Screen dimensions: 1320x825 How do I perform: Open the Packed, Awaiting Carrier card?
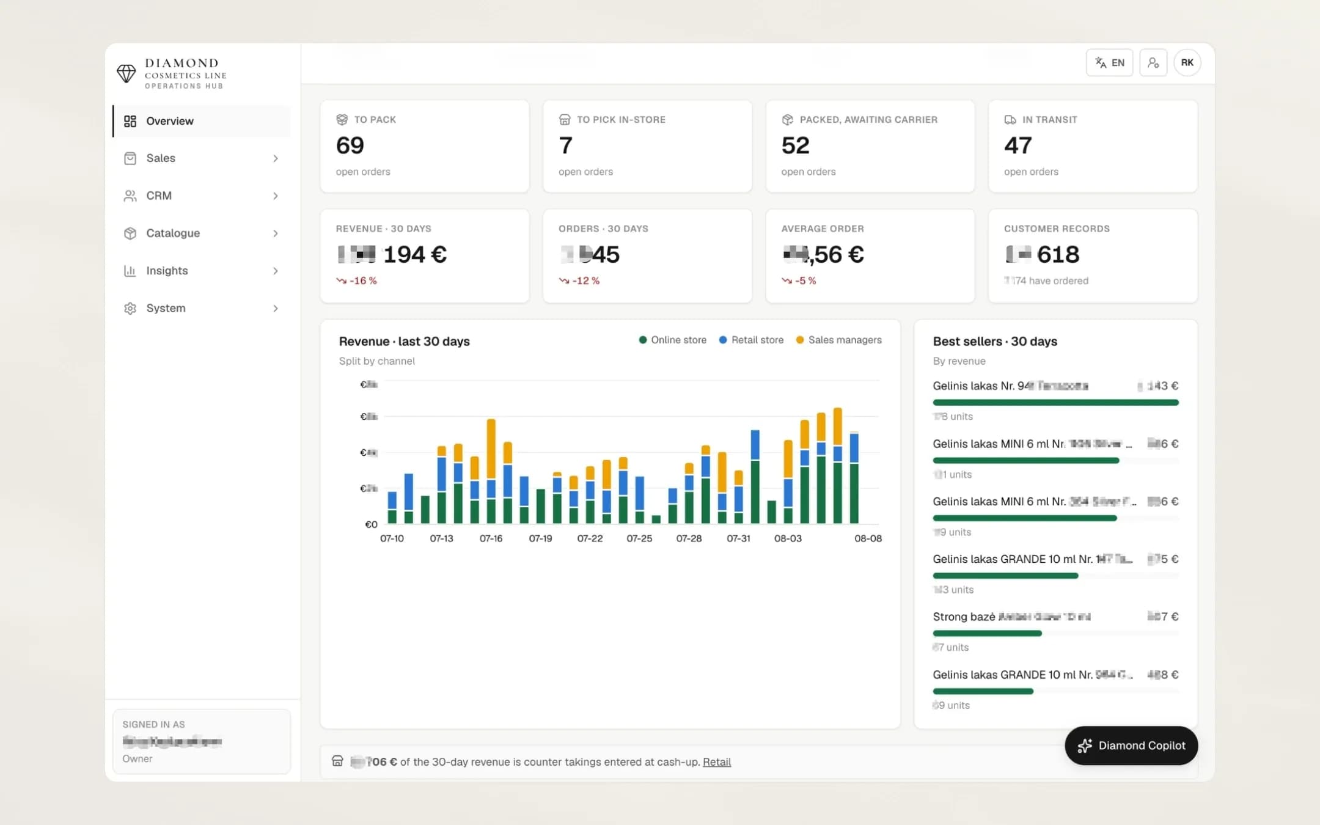coord(870,146)
